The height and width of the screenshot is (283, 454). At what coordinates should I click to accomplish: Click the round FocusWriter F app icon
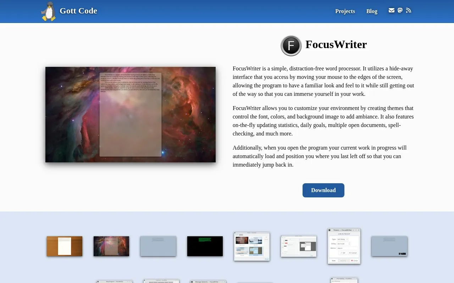coord(291,46)
